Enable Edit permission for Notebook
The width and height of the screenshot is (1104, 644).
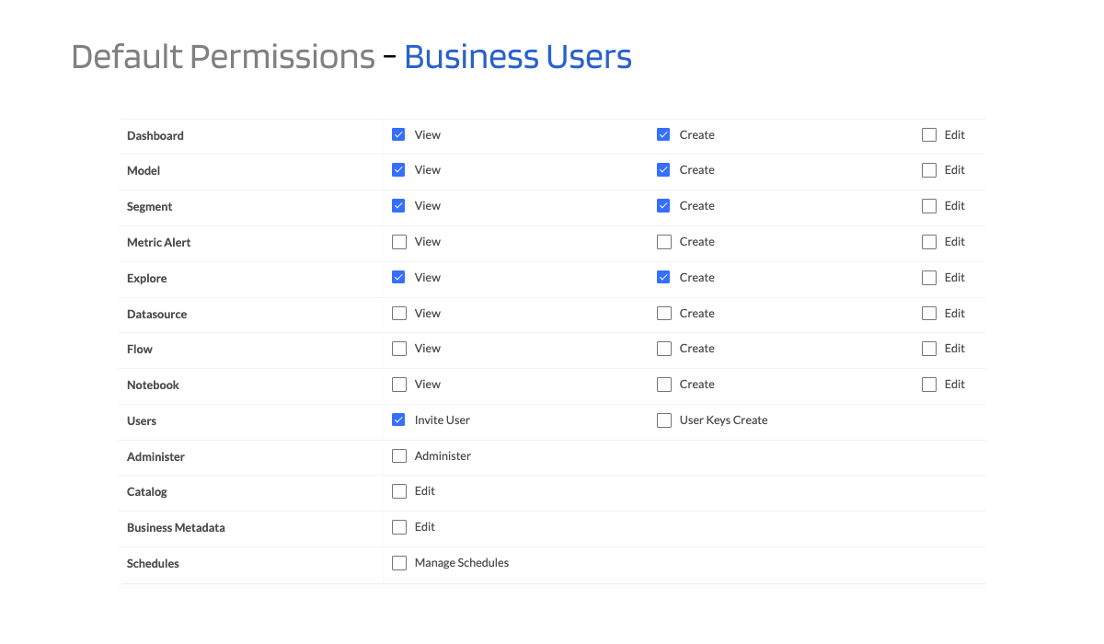click(x=928, y=385)
